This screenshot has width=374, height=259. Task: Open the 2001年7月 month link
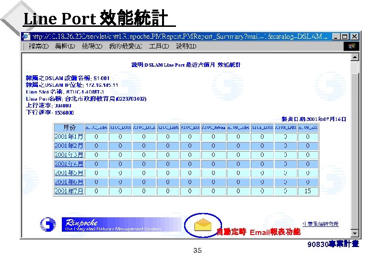(x=69, y=191)
